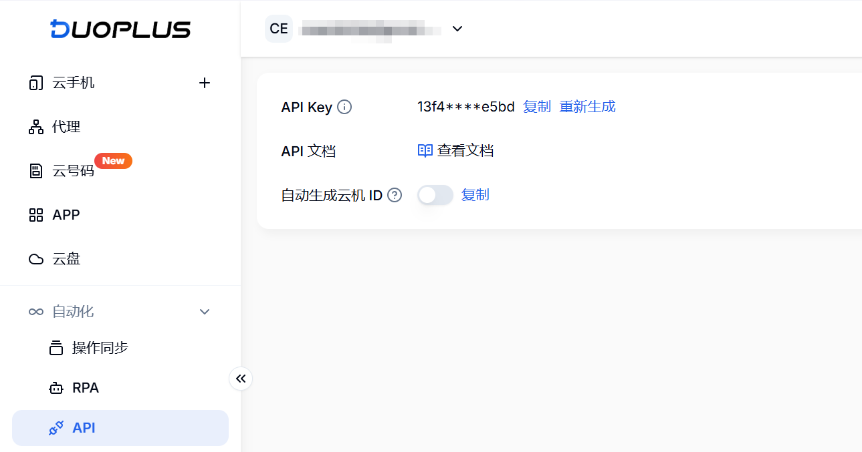Click the operation sync stack icon

56,348
